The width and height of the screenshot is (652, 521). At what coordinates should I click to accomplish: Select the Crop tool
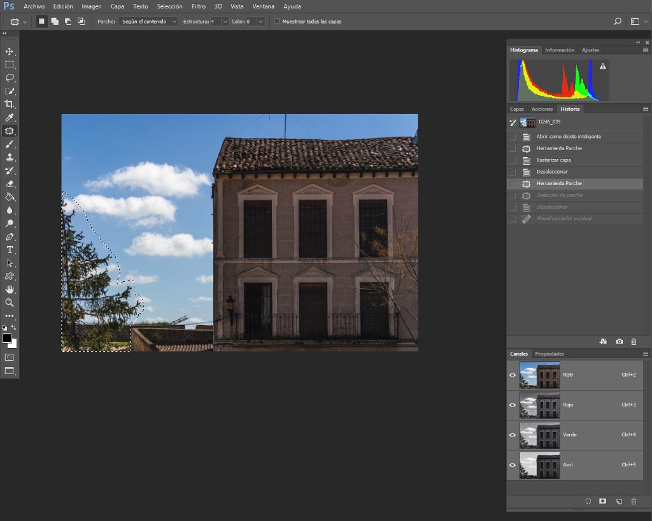pos(9,104)
